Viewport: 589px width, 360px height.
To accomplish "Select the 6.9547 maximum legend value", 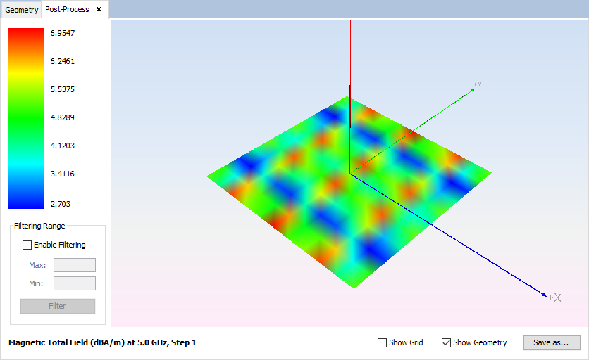I will [62, 33].
